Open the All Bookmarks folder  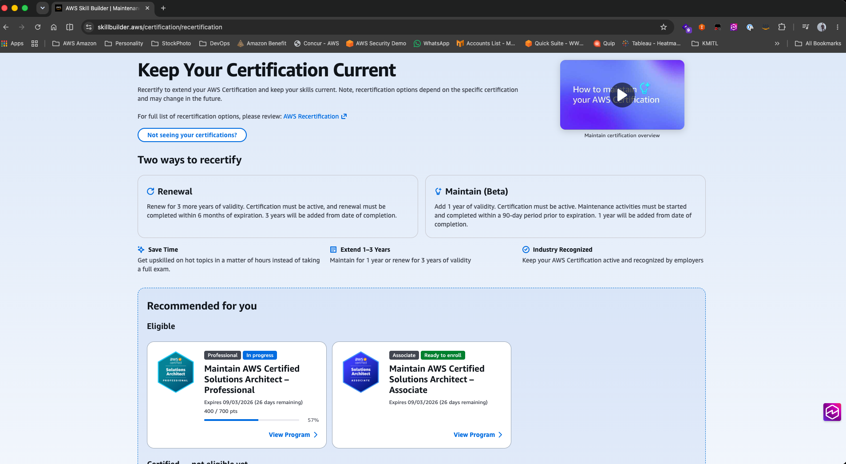[x=818, y=44]
